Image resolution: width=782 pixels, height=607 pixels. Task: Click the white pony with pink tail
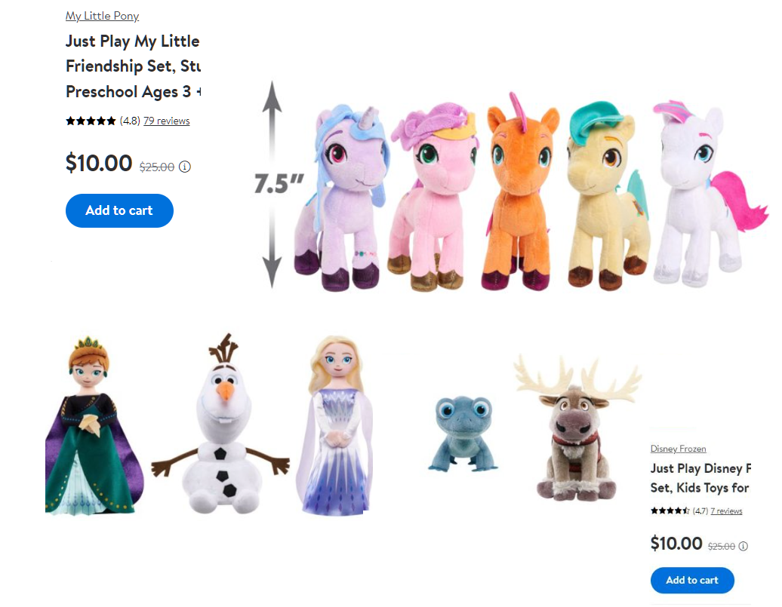click(706, 195)
